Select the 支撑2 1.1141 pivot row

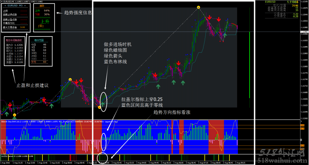(14, 59)
